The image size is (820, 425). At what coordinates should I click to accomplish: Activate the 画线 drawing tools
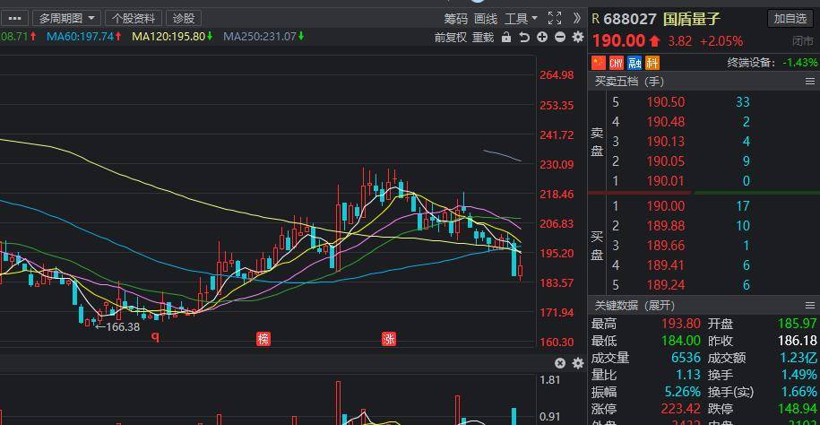click(486, 19)
